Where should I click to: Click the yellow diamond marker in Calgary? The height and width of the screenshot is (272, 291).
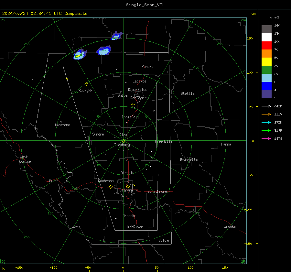pyautogui.click(x=128, y=186)
